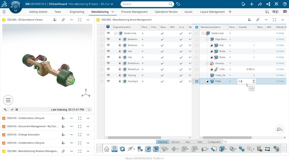Open the round menu button in 3D viewer

click(x=8, y=100)
